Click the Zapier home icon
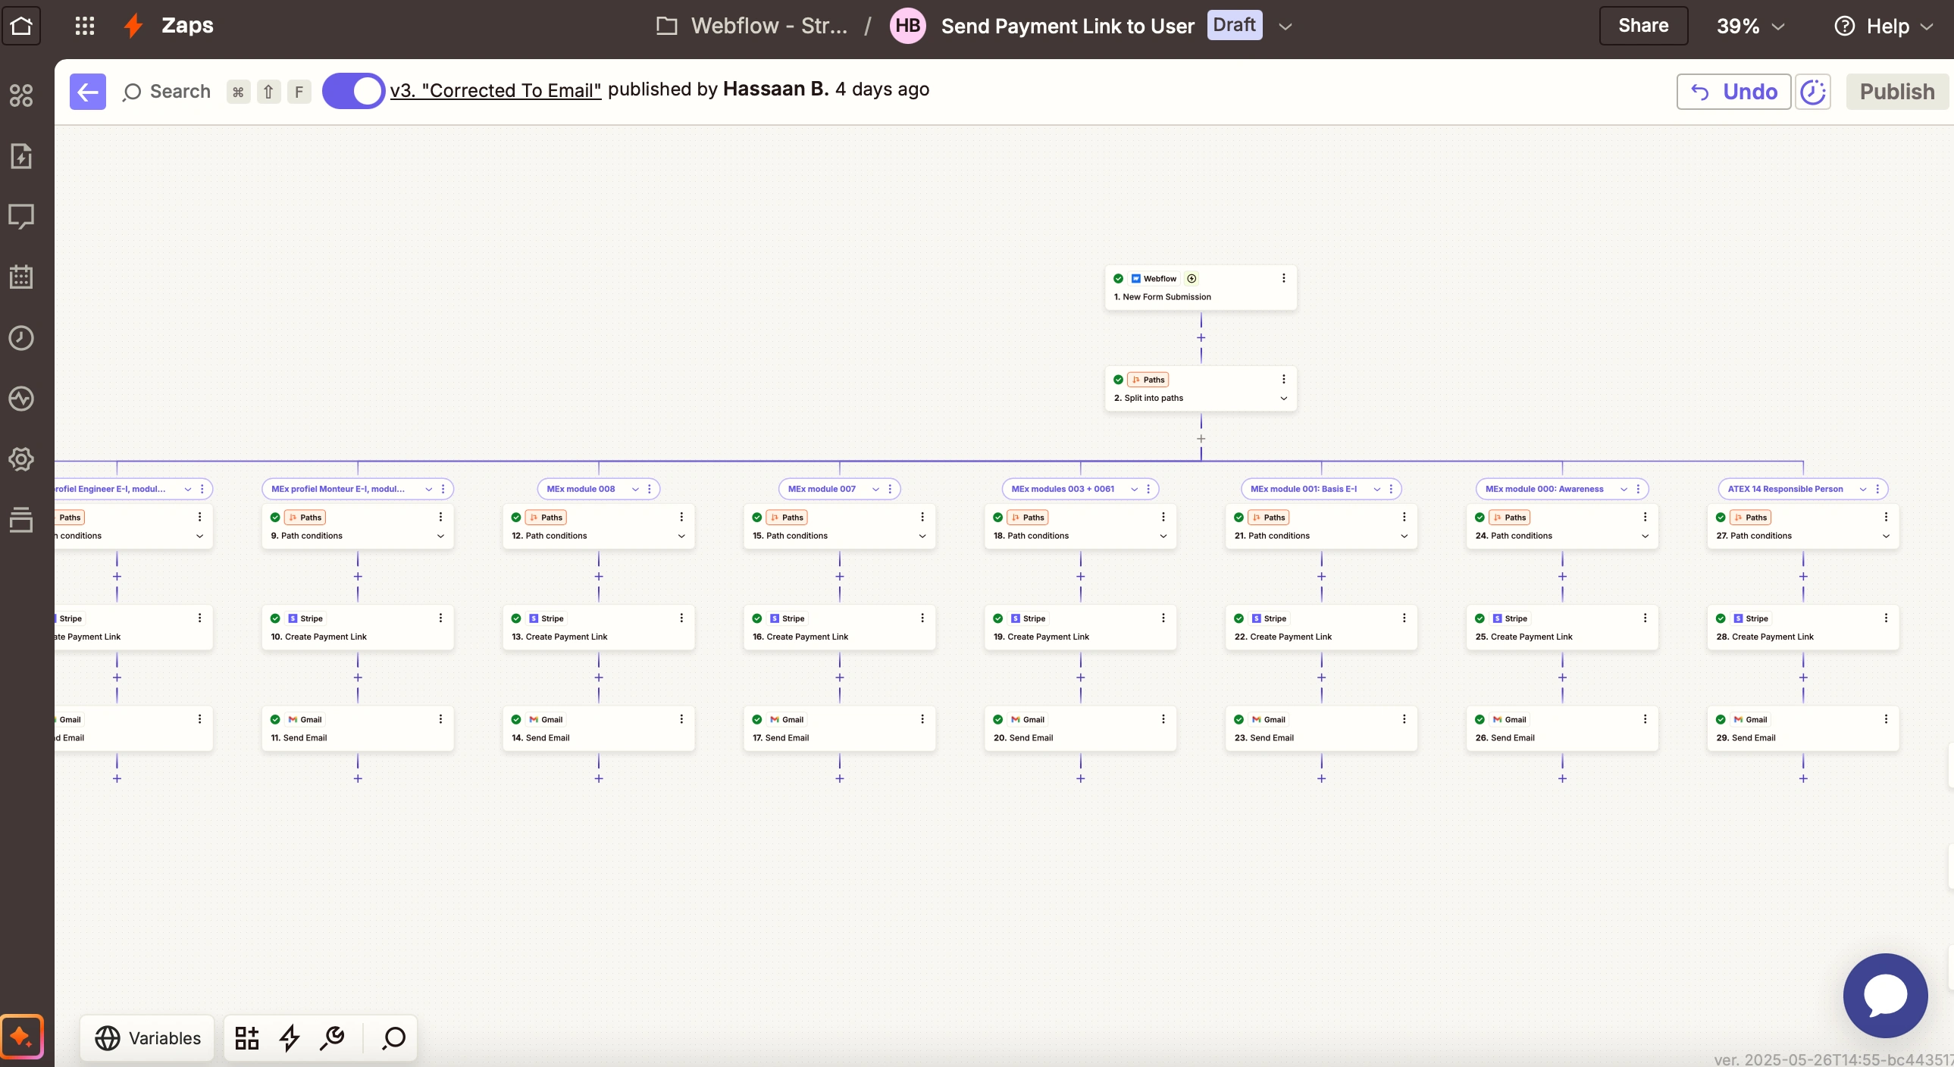The width and height of the screenshot is (1954, 1067). pyautogui.click(x=21, y=26)
